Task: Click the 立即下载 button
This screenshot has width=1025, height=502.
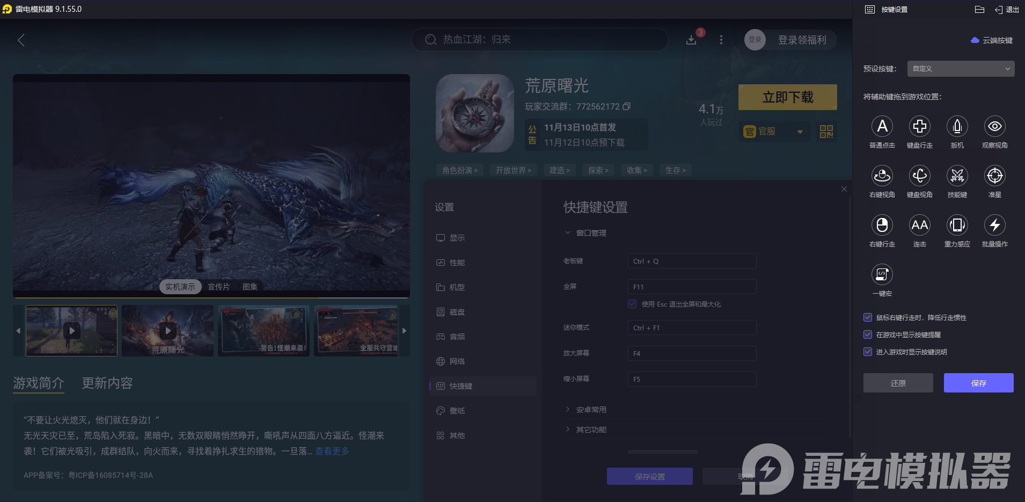Action: (788, 97)
